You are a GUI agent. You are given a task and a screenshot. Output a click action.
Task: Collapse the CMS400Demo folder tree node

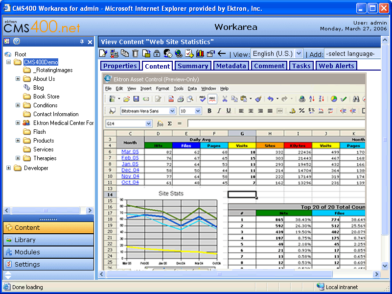[8, 62]
